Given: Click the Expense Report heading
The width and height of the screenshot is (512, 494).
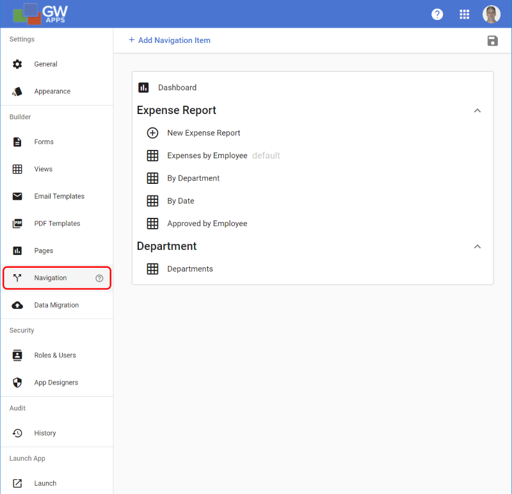Looking at the screenshot, I should (177, 110).
